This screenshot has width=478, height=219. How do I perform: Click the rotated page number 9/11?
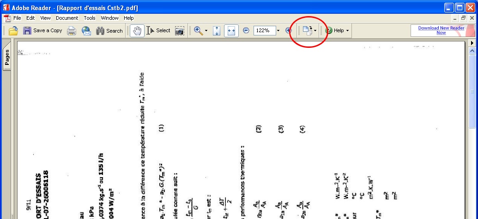coord(29,204)
